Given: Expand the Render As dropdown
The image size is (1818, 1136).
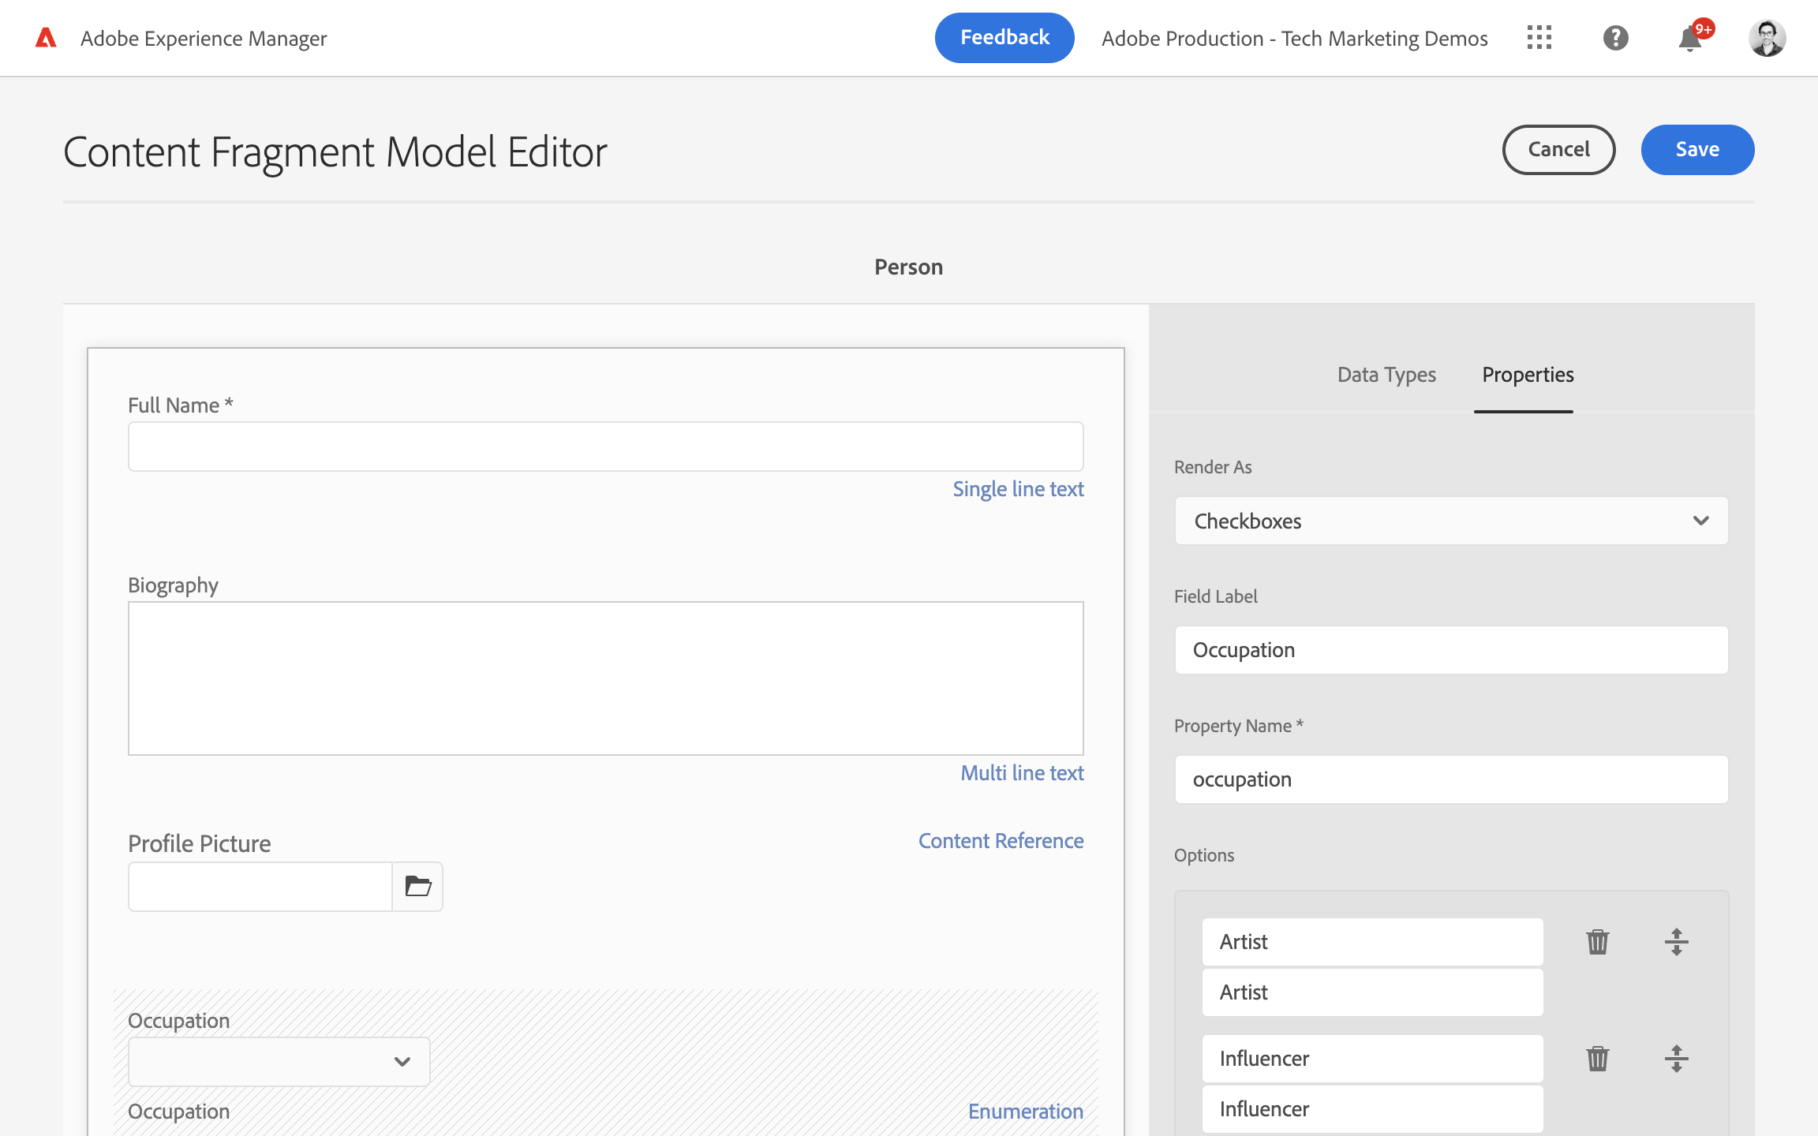Looking at the screenshot, I should click(1451, 521).
